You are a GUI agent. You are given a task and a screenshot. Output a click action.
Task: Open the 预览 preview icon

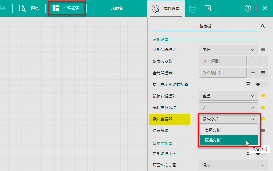click(23, 8)
